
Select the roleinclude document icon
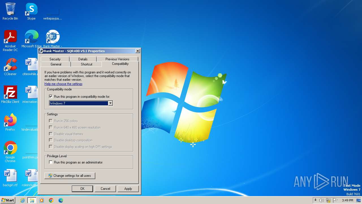[31, 178]
